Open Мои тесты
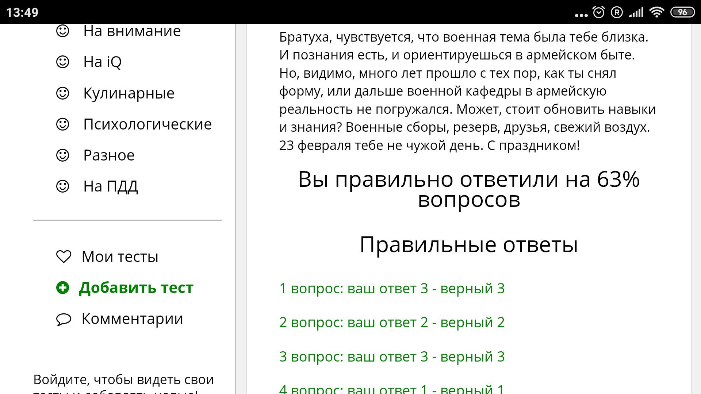The height and width of the screenshot is (394, 701). tap(120, 257)
